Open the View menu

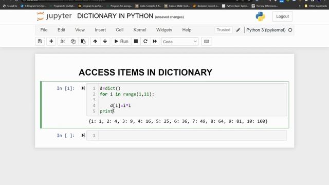click(x=80, y=30)
